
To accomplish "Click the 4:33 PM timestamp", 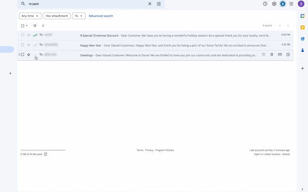I will pos(285,35).
